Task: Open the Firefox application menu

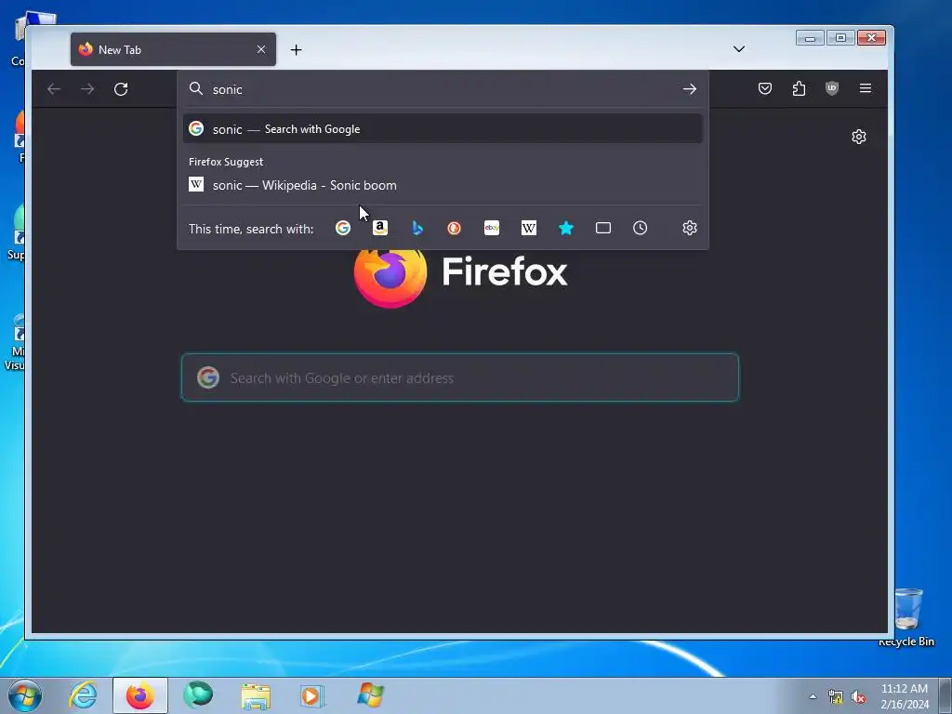Action: click(x=866, y=88)
